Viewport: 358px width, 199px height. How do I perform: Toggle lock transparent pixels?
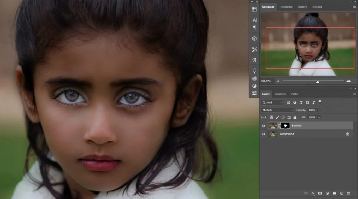271,117
